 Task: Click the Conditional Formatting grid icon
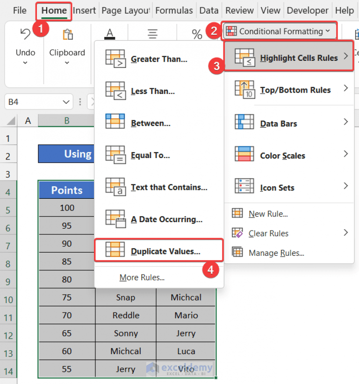pos(231,31)
